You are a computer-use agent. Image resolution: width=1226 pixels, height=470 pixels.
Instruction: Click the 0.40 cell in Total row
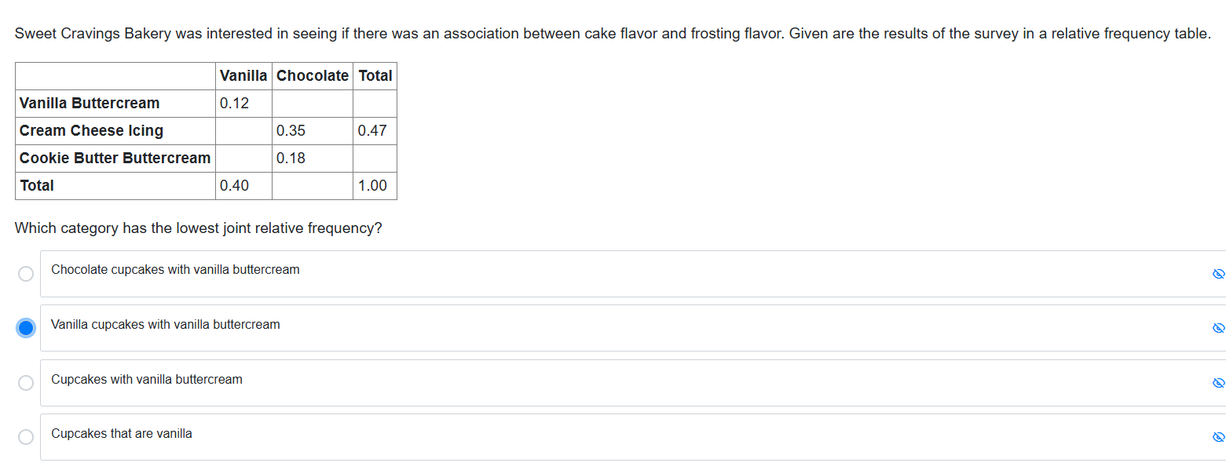tap(234, 186)
